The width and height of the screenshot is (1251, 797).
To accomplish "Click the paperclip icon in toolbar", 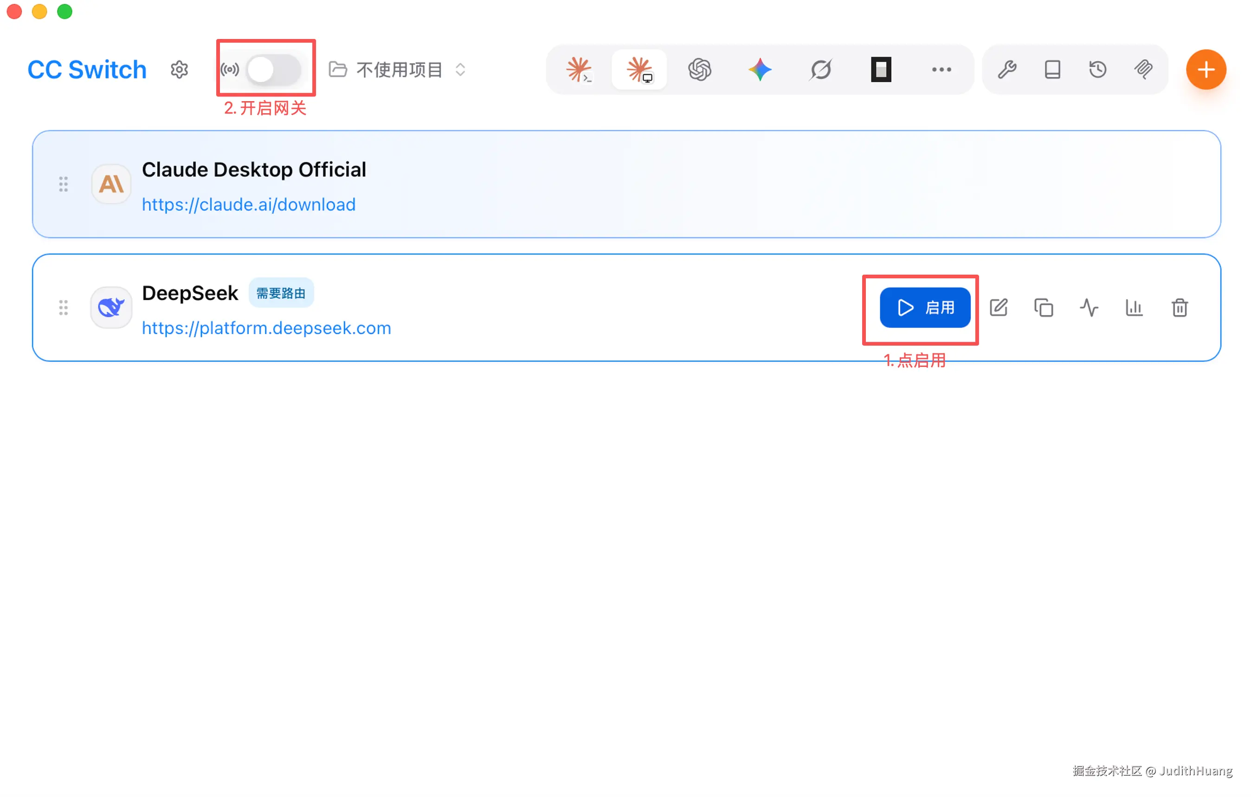I will (1143, 70).
